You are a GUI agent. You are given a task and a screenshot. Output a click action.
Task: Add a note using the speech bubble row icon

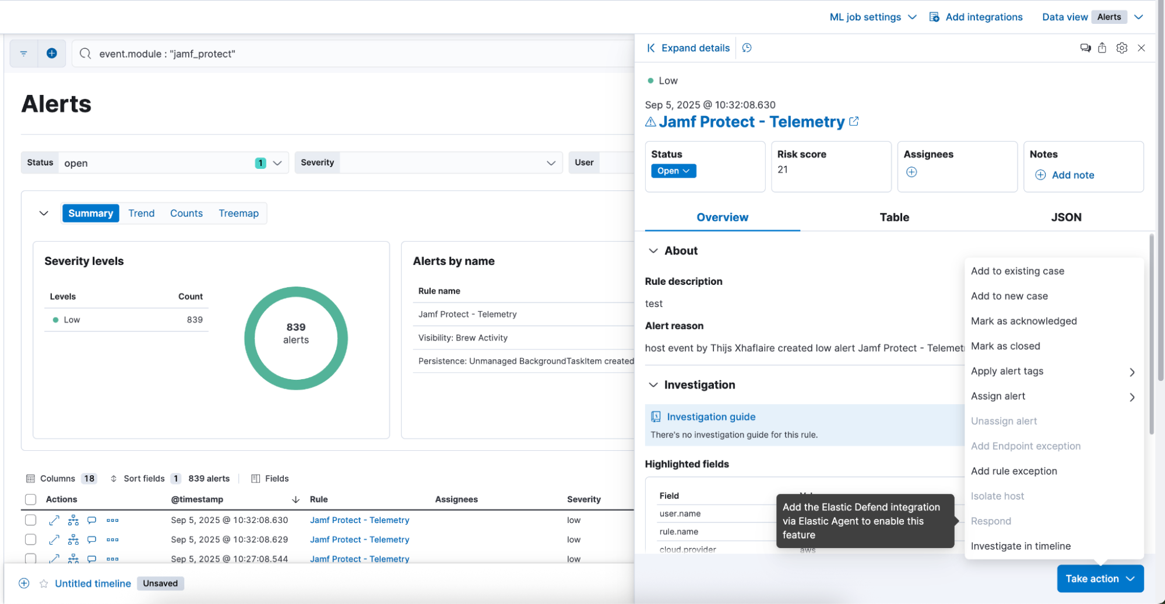tap(91, 520)
